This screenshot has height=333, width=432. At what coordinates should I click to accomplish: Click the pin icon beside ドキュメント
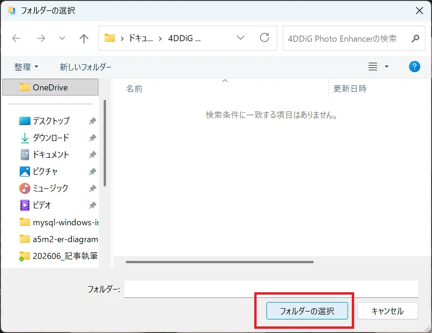point(92,155)
